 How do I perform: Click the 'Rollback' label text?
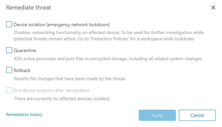[x=22, y=70]
